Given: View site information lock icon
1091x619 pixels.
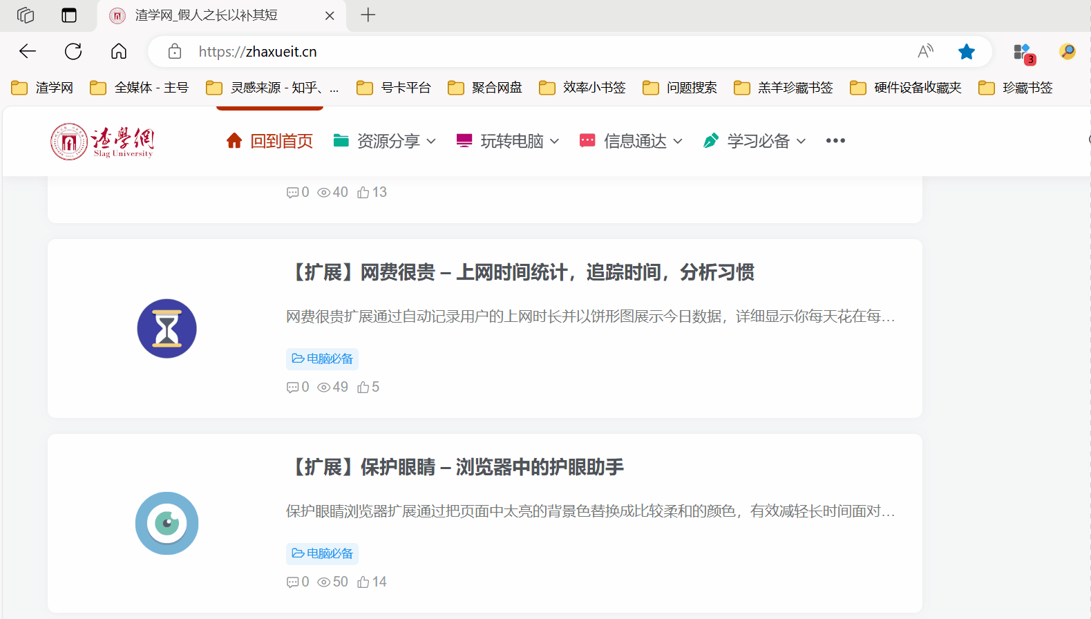Looking at the screenshot, I should (x=175, y=51).
